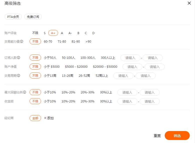Pick 小于50人 subscriber option
195x143 pixels.
[50, 58]
